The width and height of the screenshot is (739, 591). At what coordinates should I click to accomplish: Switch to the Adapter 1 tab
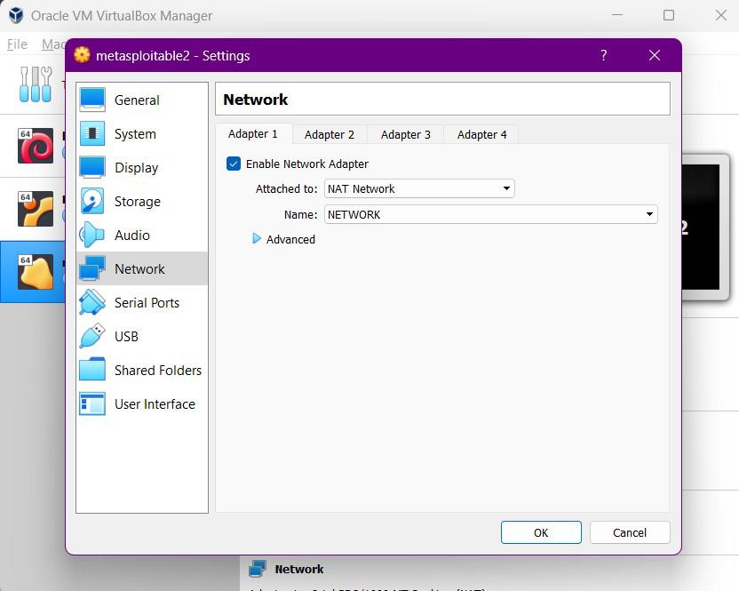253,134
